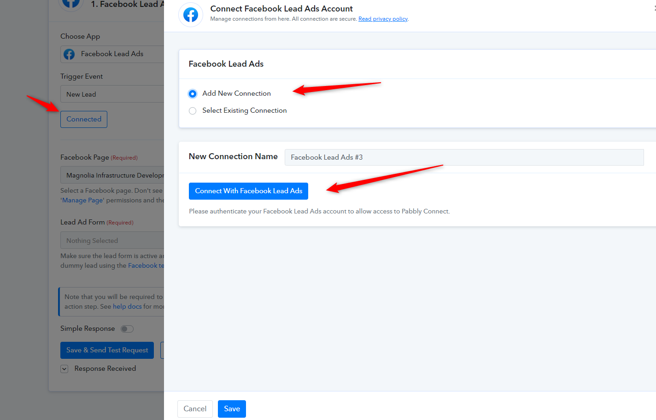Expand the Response Received chevron

click(64, 369)
